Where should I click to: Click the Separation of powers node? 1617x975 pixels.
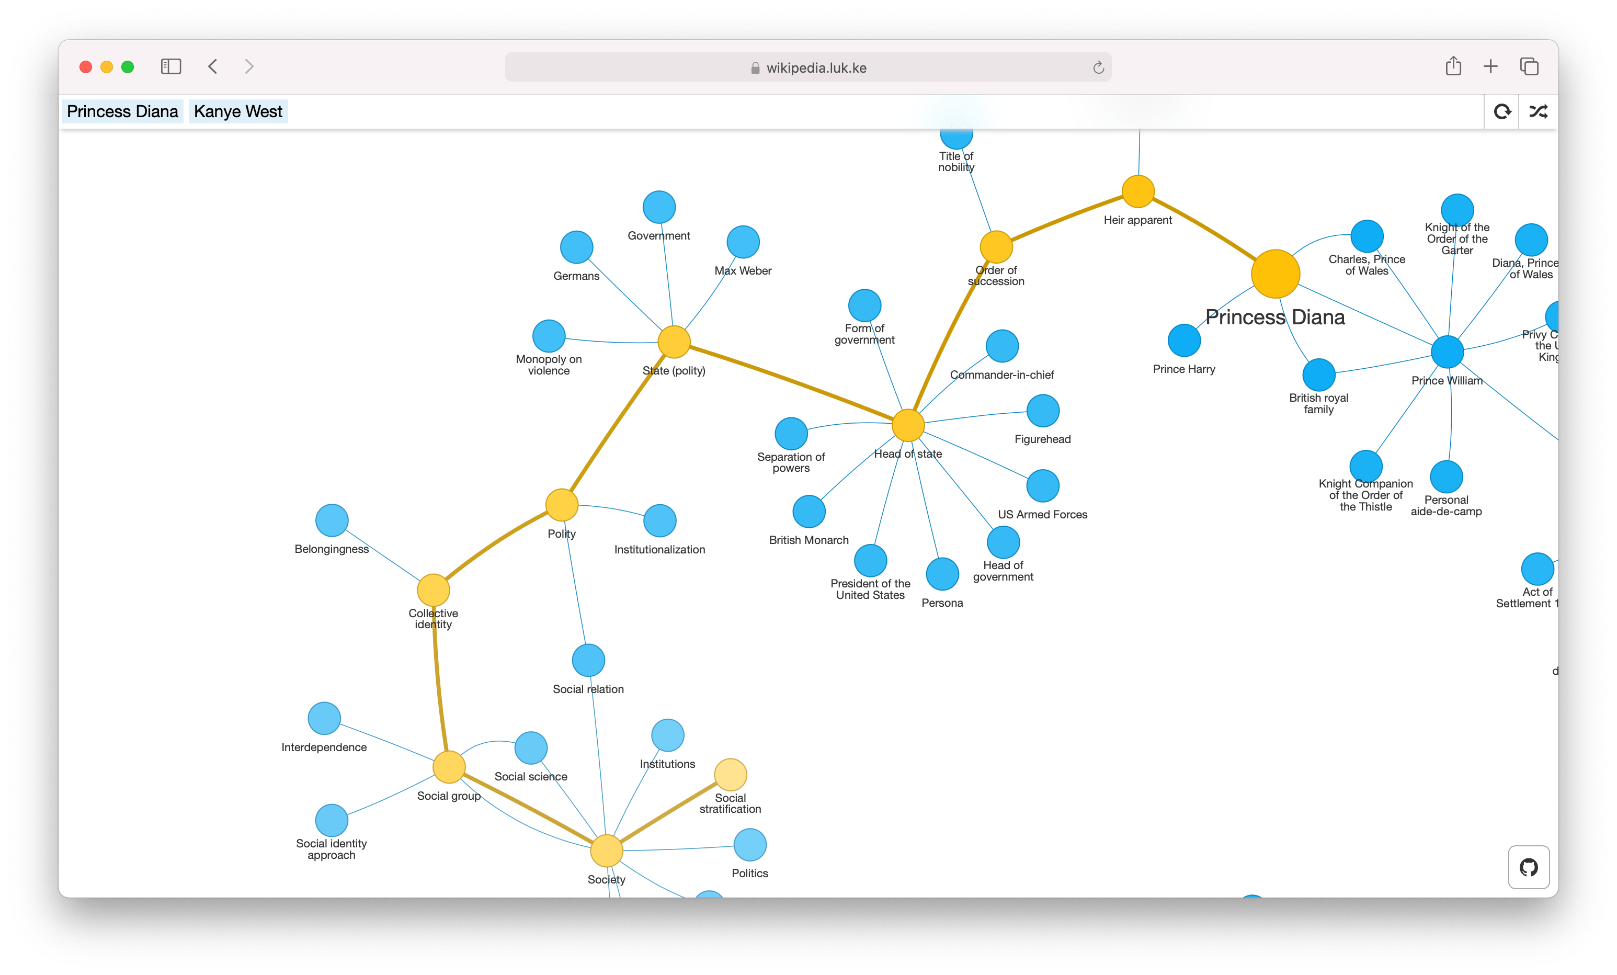pyautogui.click(x=791, y=434)
